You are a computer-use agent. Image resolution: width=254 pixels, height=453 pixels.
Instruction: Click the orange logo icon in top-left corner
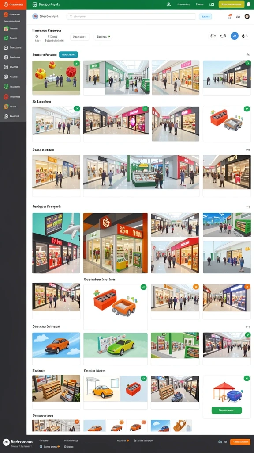click(5, 4)
